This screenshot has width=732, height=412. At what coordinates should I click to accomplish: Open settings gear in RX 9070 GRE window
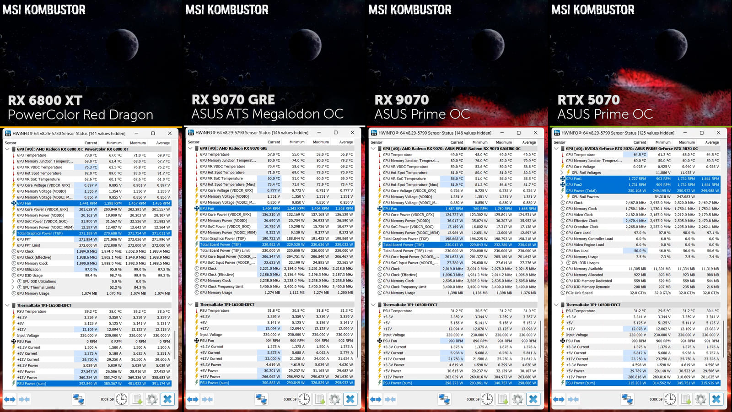[x=335, y=399]
